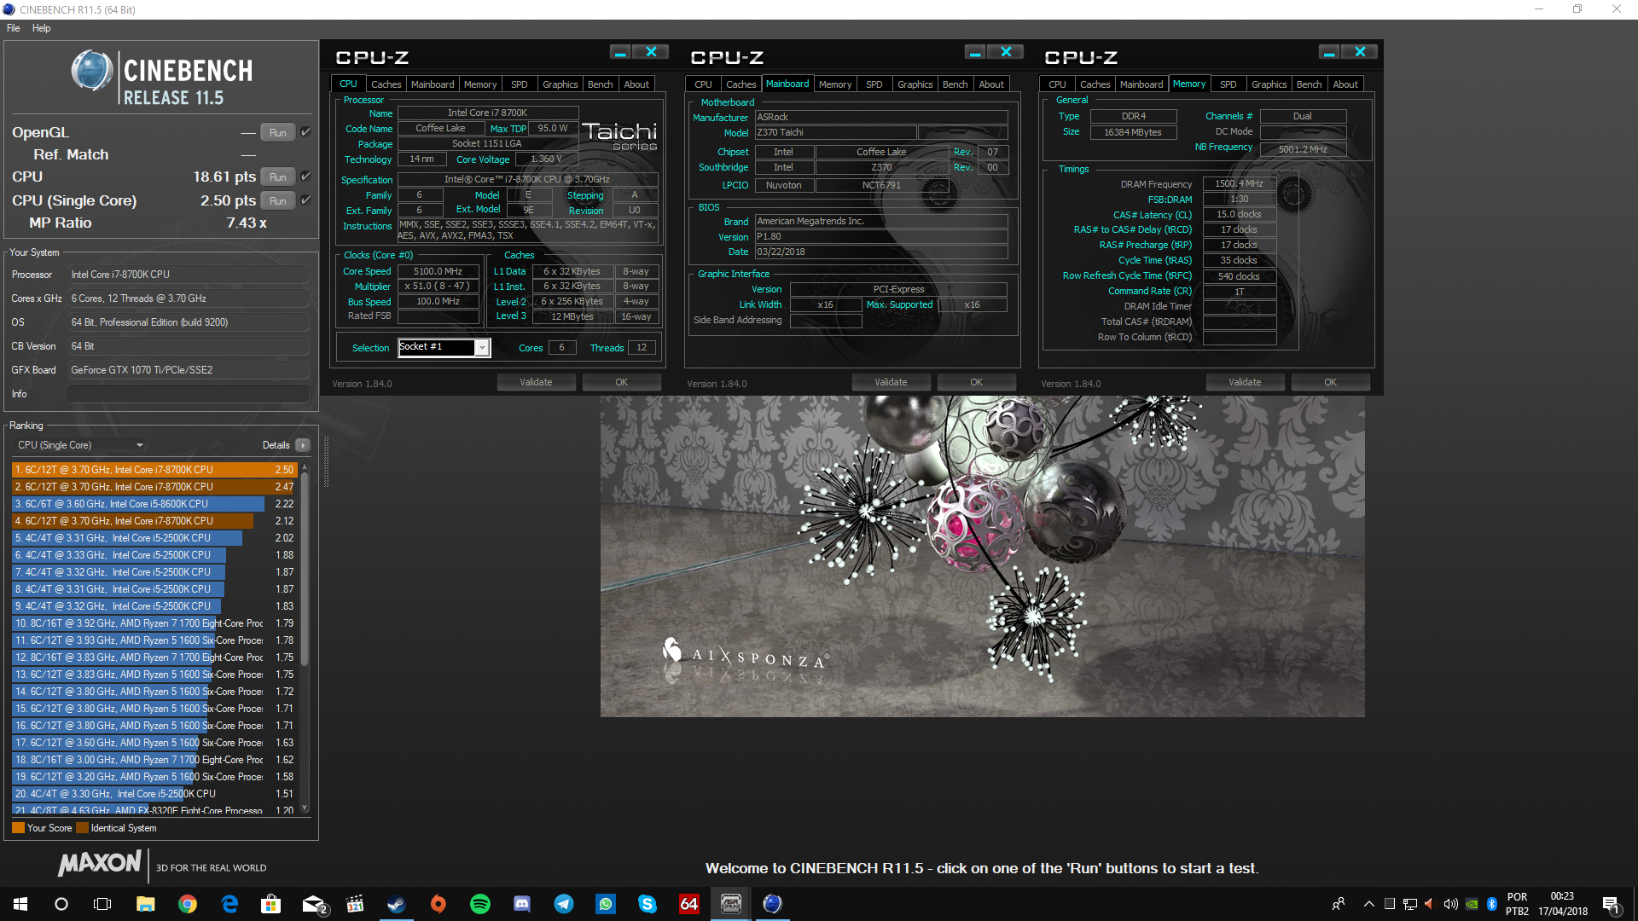Click the Identical System legend swatch
Viewport: 1638px width, 921px height.
pos(82,828)
